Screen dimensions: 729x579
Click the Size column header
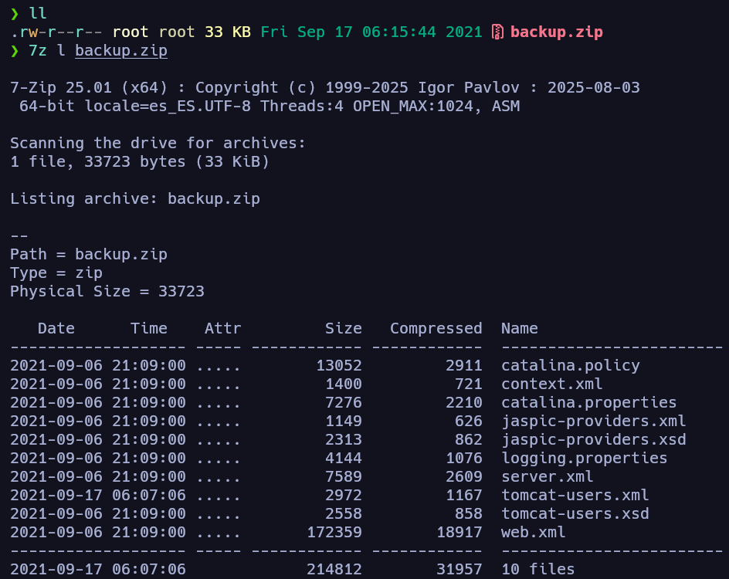click(x=344, y=329)
